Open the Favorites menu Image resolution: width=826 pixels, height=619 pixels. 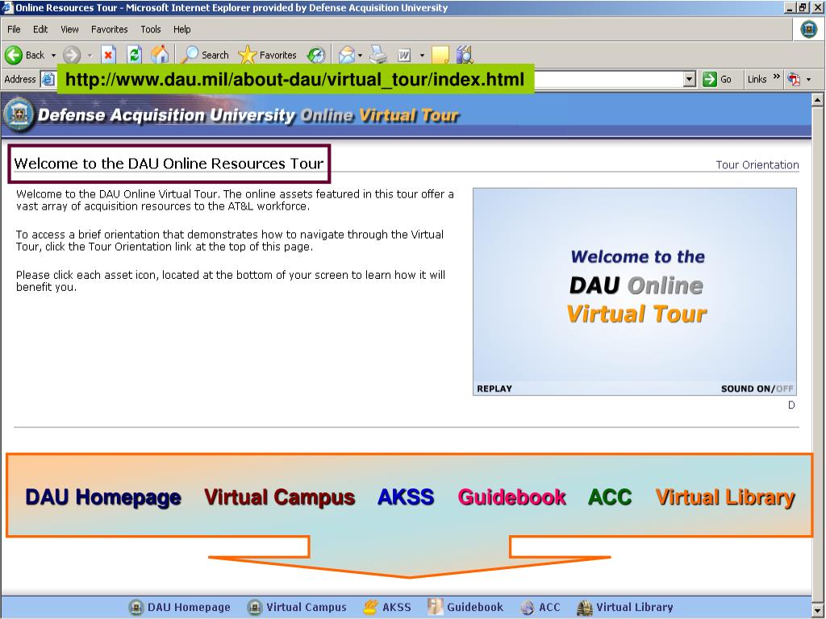[x=110, y=30]
